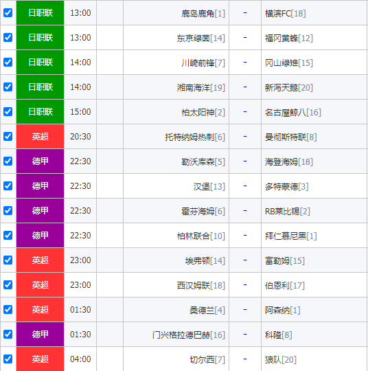Toggle checkbox for 川崎前锋 vs 冈山绿雉 row
Image resolution: width=368 pixels, height=371 pixels.
[x=8, y=62]
